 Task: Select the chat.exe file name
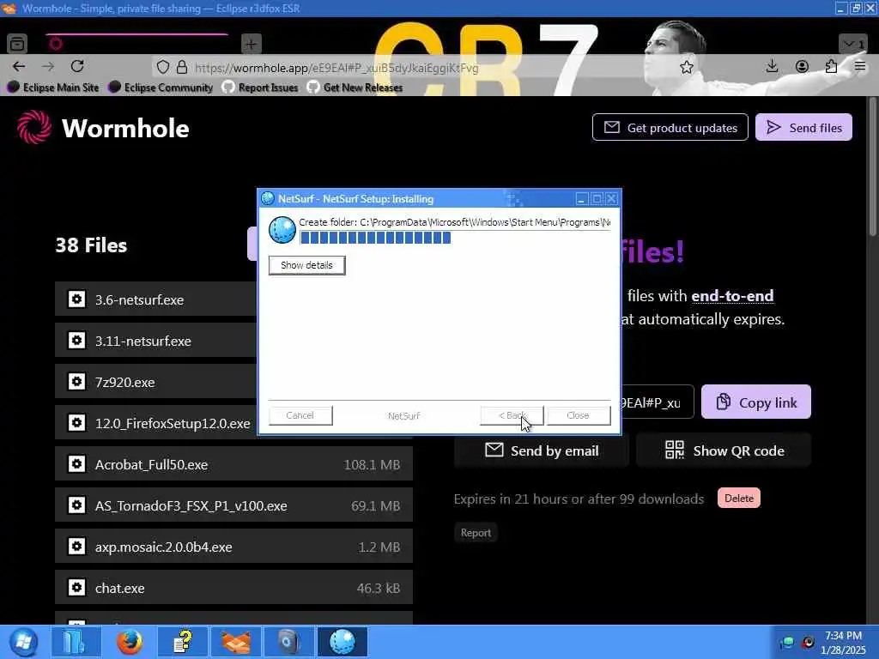120,589
